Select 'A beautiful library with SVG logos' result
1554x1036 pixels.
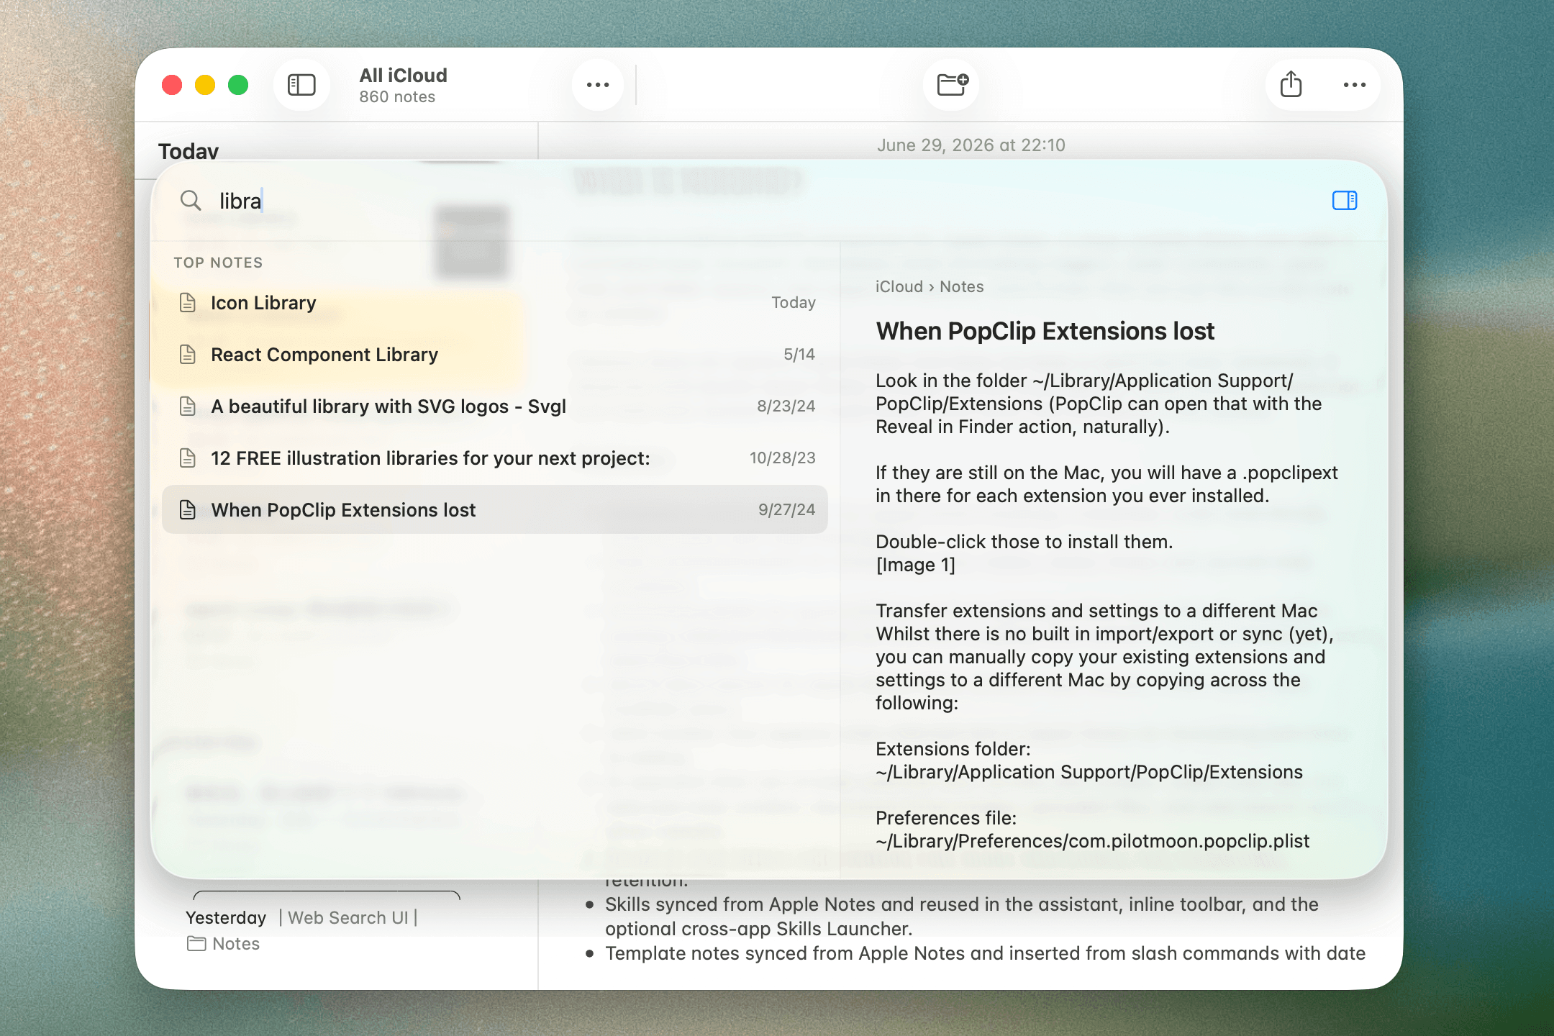[495, 406]
